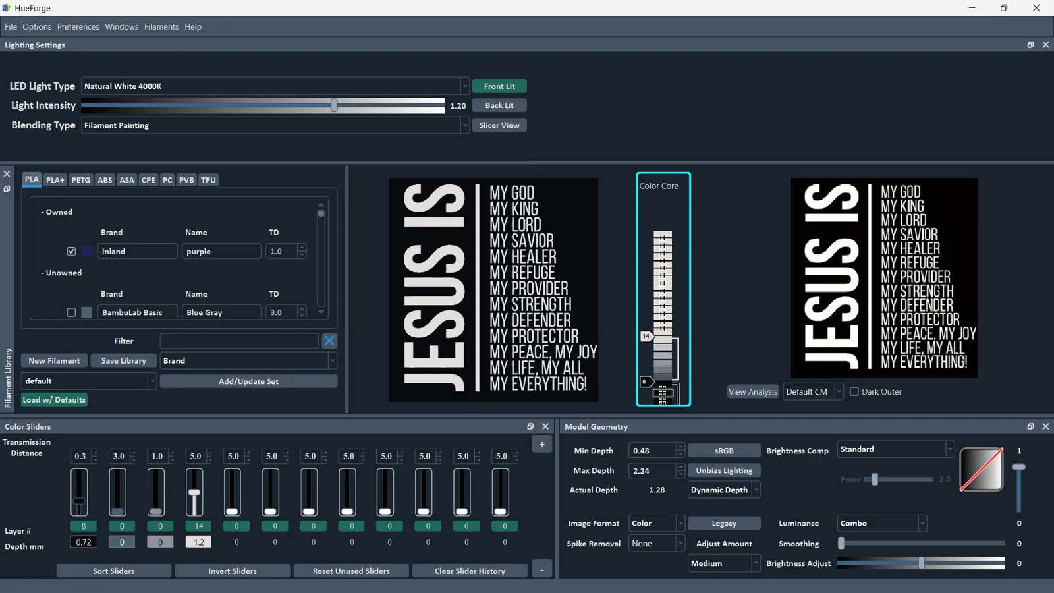
Task: Open the Filaments menu
Action: (161, 27)
